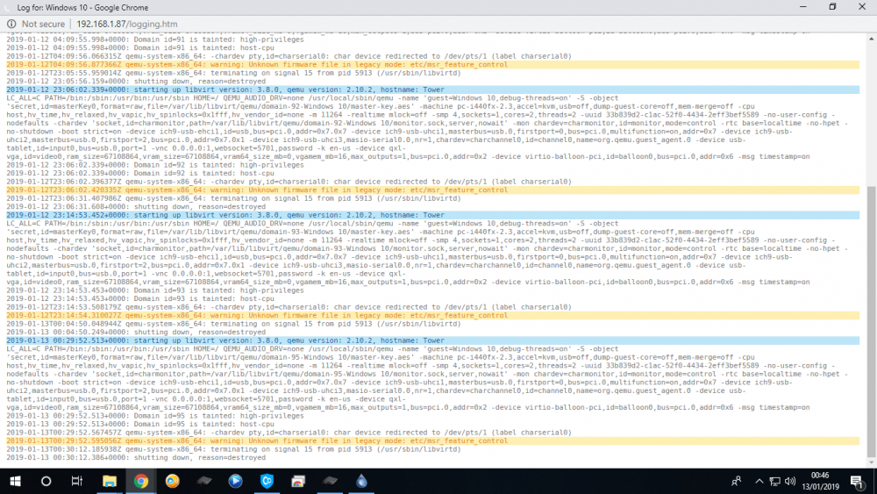Click the 23:14:53.452 starting up libvirt line

tap(432, 215)
